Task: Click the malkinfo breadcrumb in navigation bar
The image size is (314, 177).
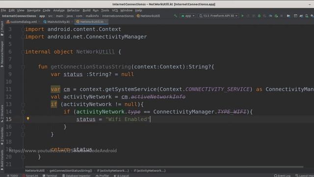Action: click(x=92, y=16)
